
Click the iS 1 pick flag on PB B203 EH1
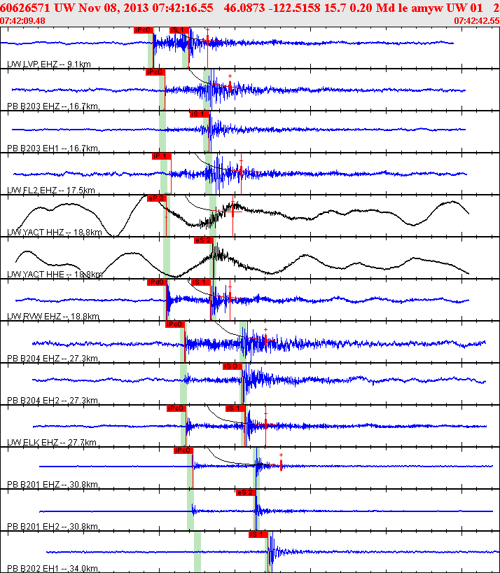click(x=200, y=114)
